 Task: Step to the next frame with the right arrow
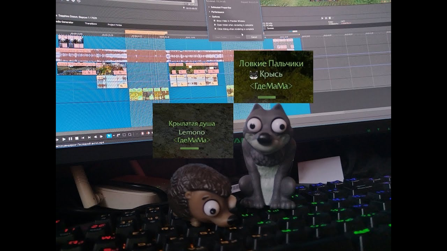click(x=101, y=137)
